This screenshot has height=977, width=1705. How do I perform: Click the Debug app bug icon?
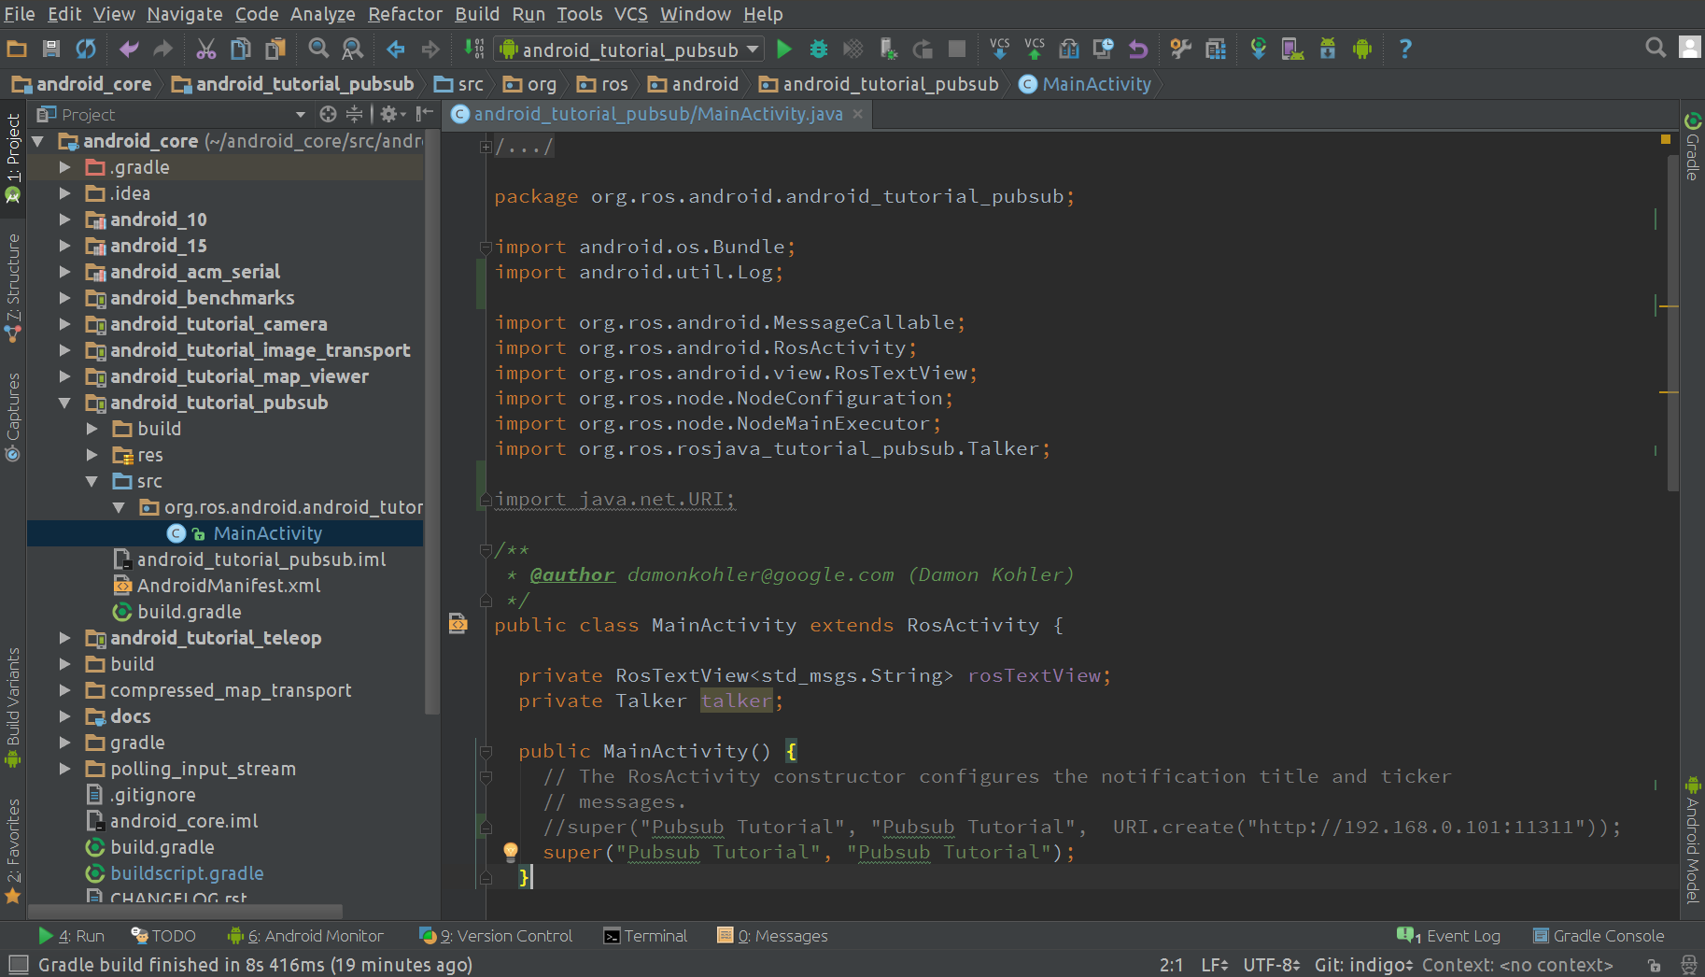point(819,50)
